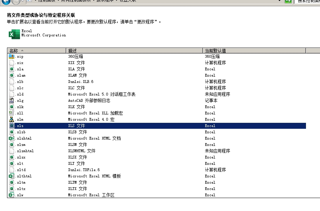Viewport: 320px width, 211px height.
Task: Click the macro icon beside .xlm
Action: click(12, 119)
